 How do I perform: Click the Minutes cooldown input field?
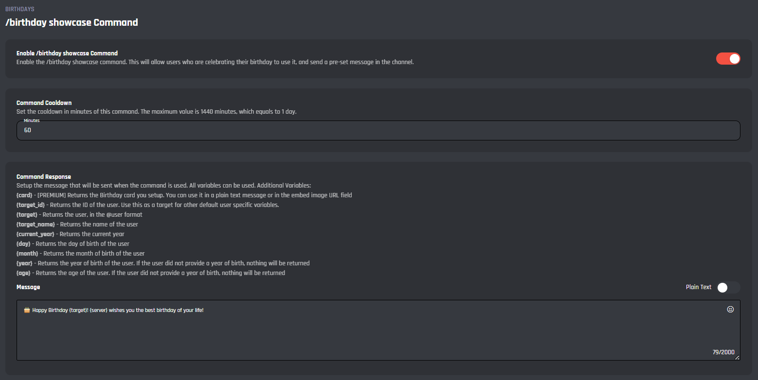point(378,131)
